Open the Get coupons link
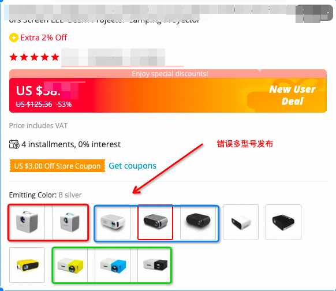The width and height of the screenshot is (336, 291). pyautogui.click(x=132, y=166)
